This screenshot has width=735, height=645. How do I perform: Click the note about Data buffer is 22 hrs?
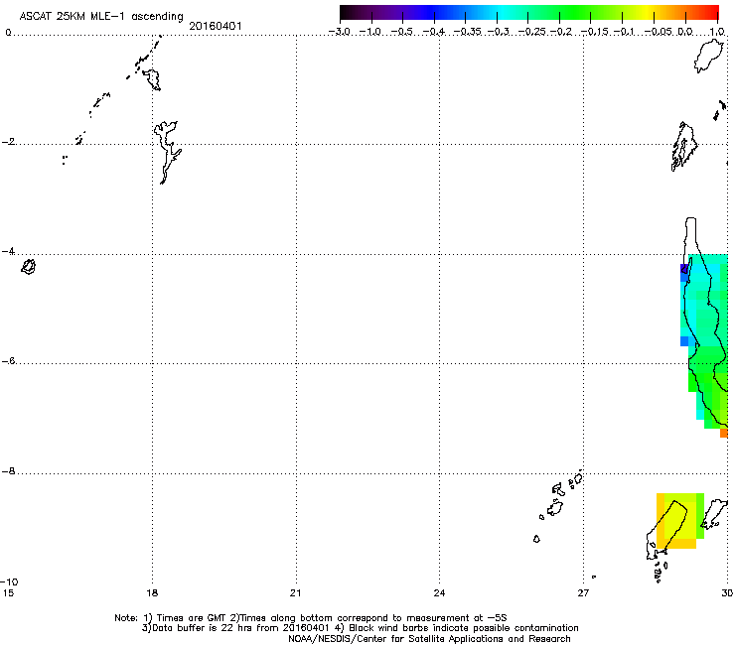[360, 628]
